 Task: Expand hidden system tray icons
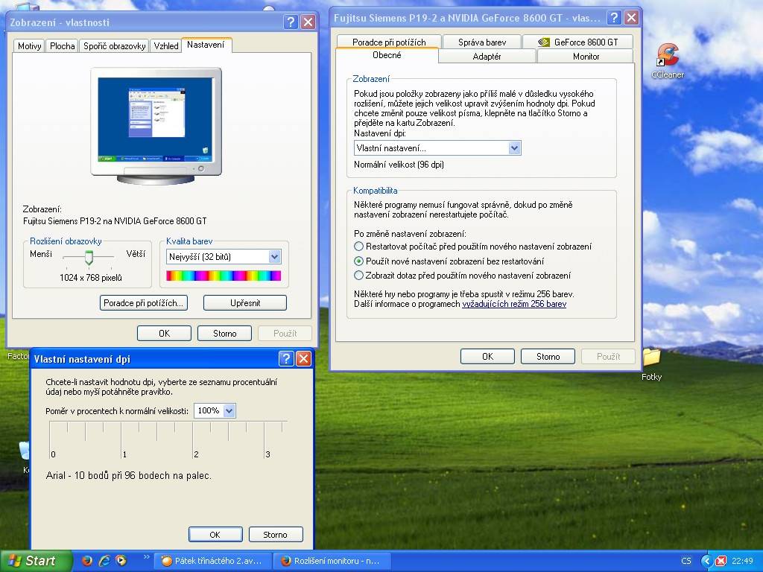(x=706, y=561)
